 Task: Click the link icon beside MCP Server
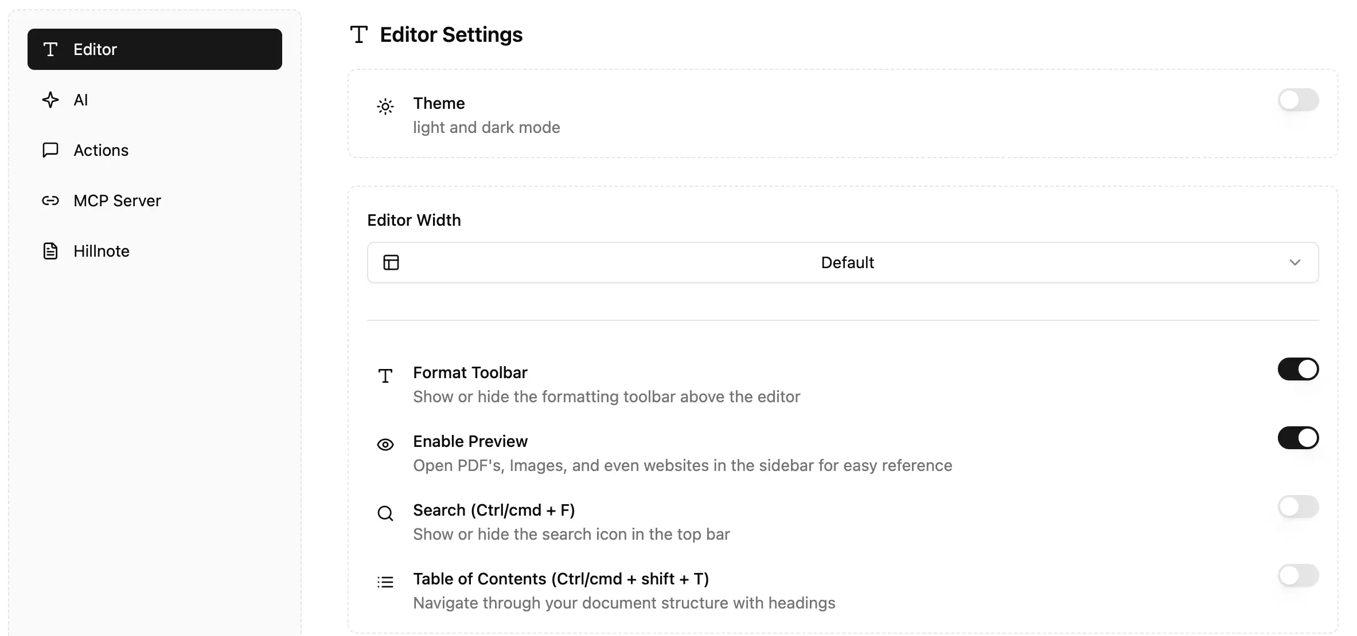(x=50, y=201)
